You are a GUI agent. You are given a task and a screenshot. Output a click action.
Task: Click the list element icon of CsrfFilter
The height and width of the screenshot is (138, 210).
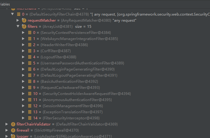pyautogui.click(x=29, y=51)
